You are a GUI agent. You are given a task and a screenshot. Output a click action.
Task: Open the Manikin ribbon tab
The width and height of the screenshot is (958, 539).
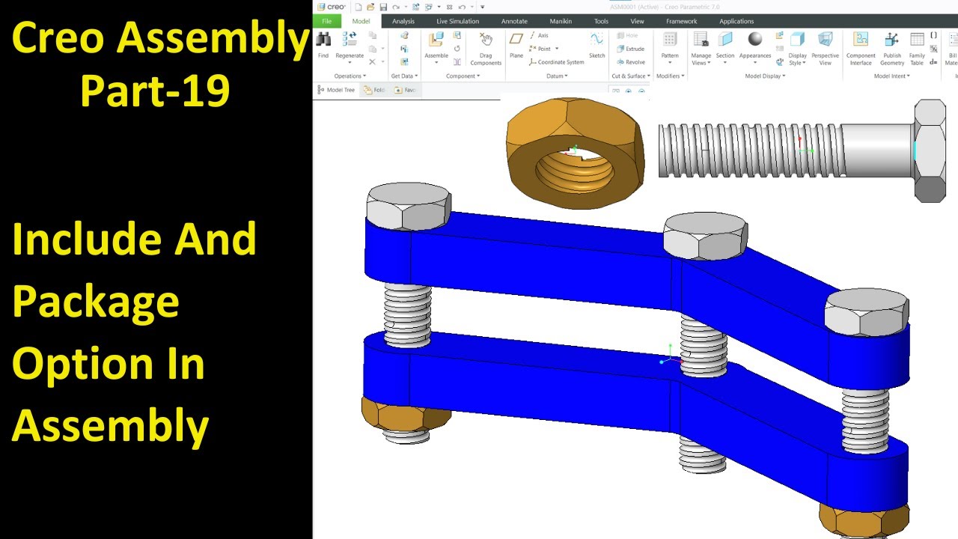[x=561, y=21]
